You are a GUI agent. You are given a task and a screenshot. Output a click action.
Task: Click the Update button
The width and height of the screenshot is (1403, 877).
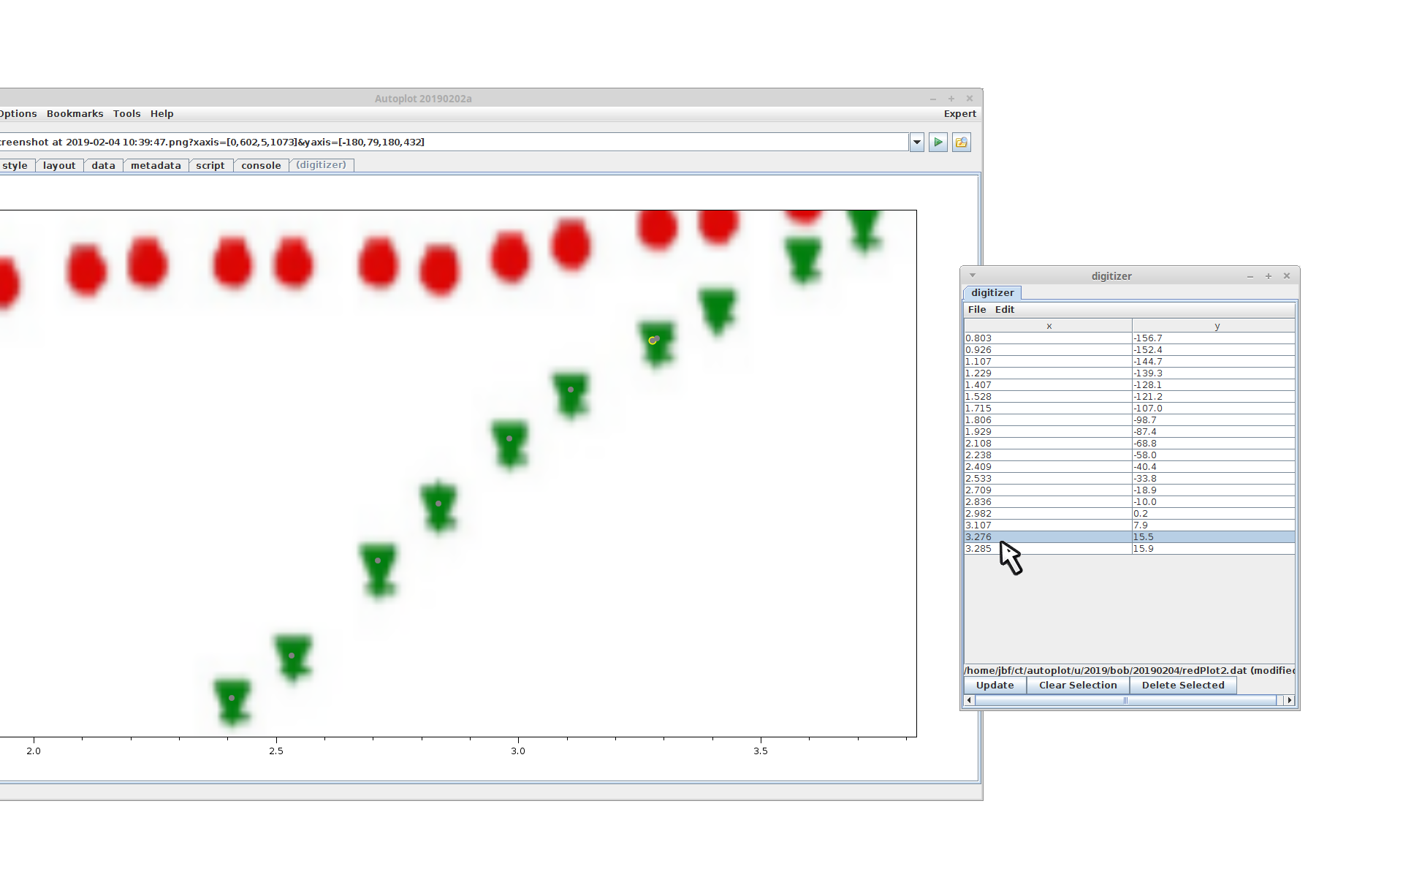[x=995, y=686]
